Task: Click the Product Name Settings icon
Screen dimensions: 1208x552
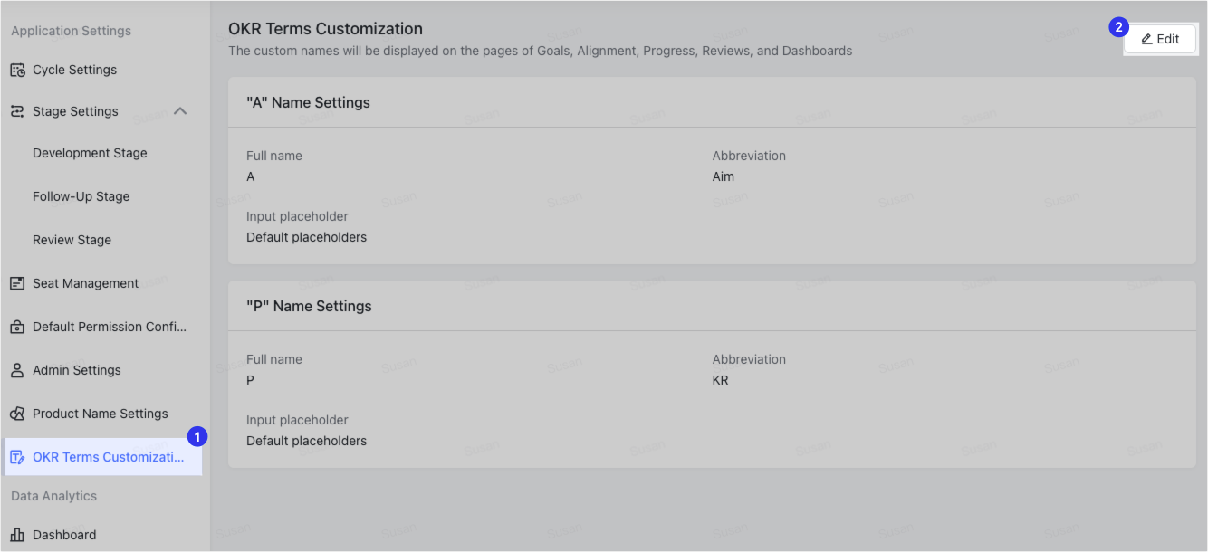Action: coord(15,414)
